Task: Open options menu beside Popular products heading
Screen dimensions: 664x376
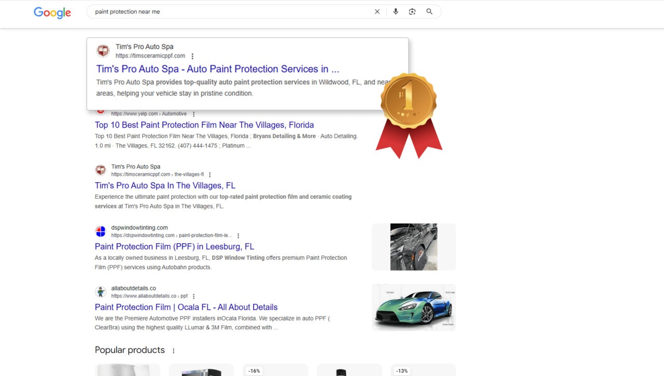Action: pos(174,351)
